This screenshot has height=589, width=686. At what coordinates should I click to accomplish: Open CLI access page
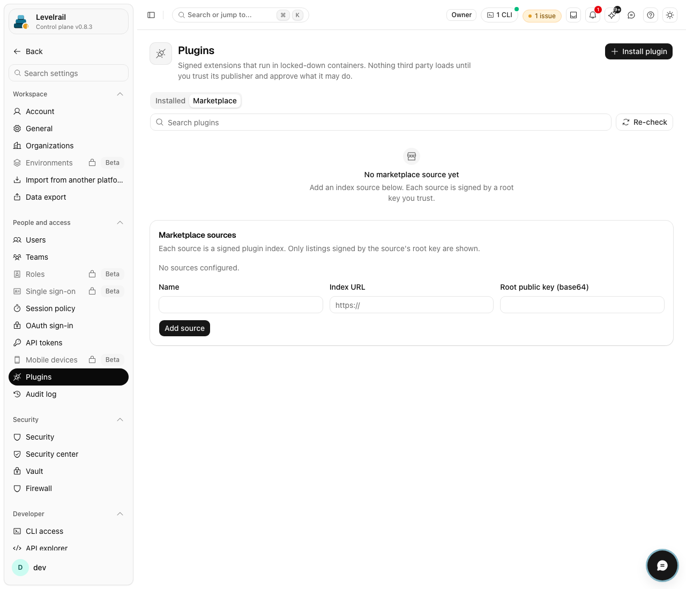click(x=69, y=531)
